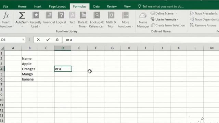Image resolution: width=219 pixels, height=123 pixels.
Task: Switch to the View tab
Action: click(x=127, y=6)
